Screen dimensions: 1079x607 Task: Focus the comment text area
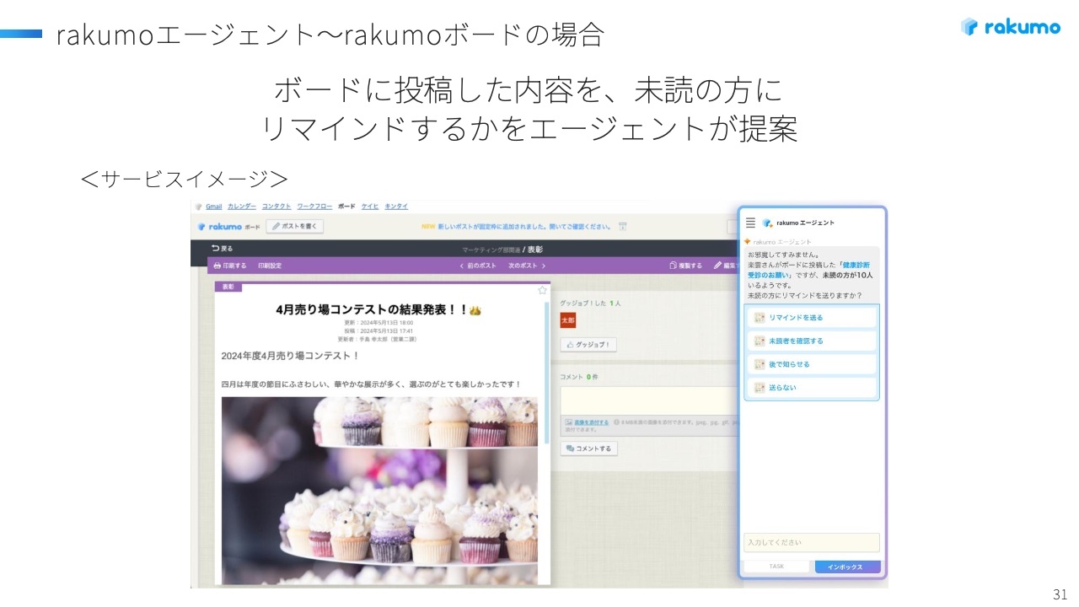pos(648,400)
